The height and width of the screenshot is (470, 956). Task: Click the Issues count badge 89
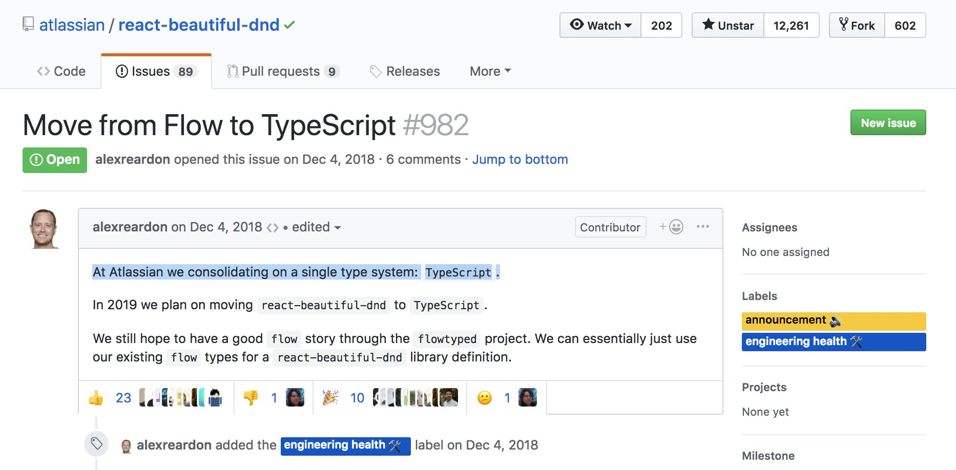click(x=185, y=72)
